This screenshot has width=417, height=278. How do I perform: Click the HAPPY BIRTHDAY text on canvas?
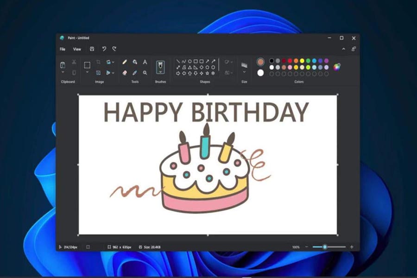206,112
